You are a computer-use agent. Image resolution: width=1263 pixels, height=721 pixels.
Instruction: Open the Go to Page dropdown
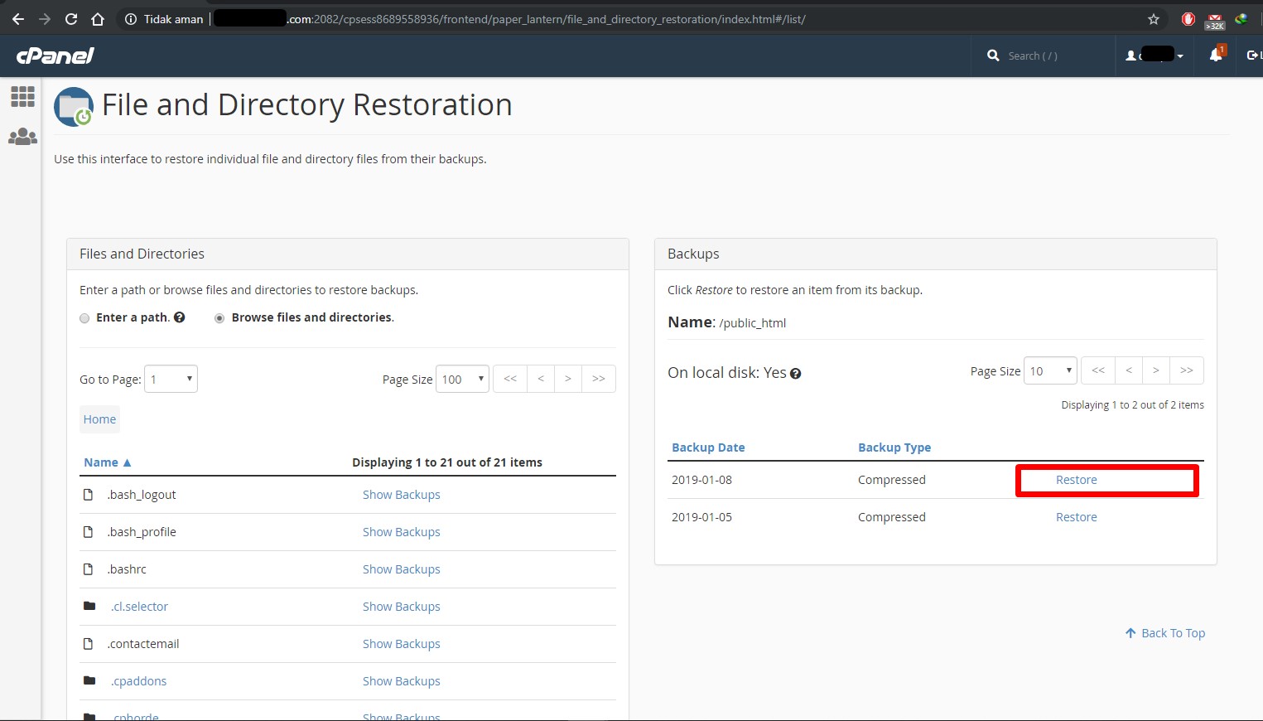click(171, 379)
